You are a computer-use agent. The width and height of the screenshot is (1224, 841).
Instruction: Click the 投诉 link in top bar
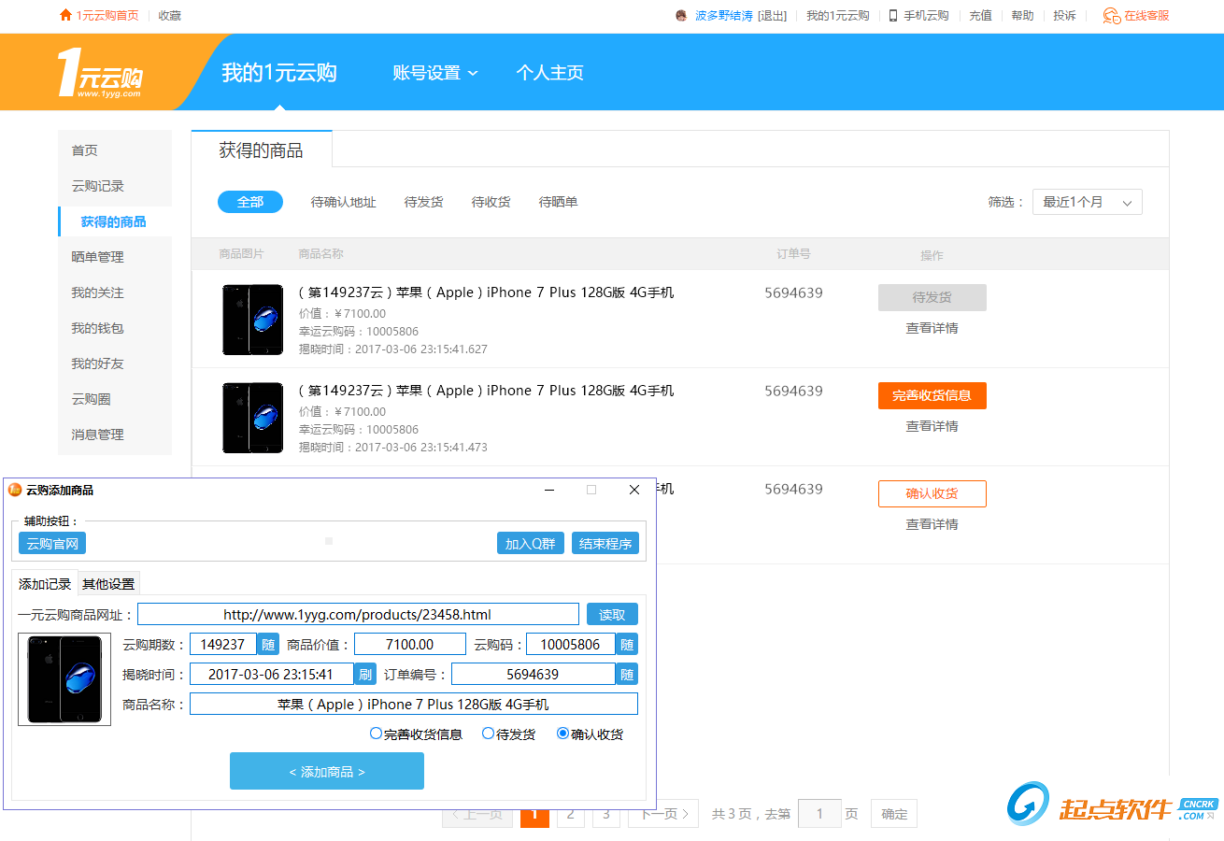[1064, 16]
